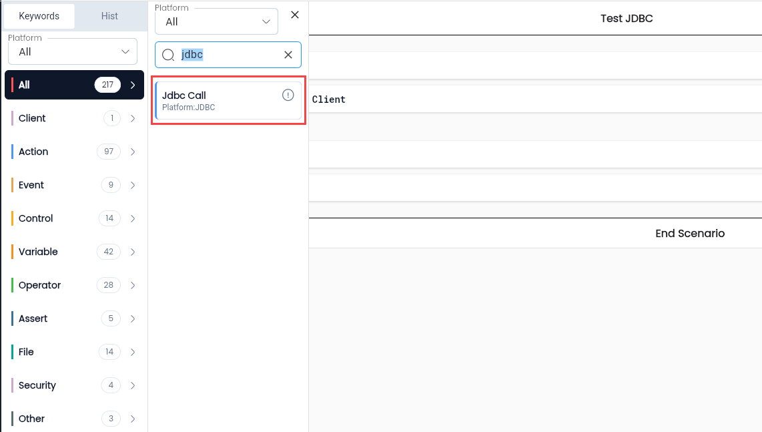Select the All keywords category
The height and width of the screenshot is (432, 762).
tap(74, 85)
